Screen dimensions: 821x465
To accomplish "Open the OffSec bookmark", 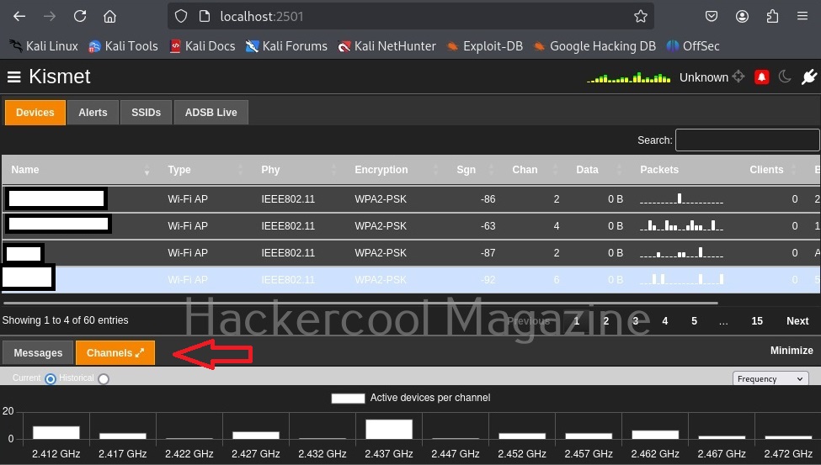I will [x=693, y=46].
